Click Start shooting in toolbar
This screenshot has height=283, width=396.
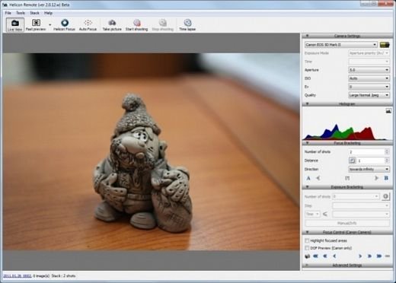pos(136,25)
